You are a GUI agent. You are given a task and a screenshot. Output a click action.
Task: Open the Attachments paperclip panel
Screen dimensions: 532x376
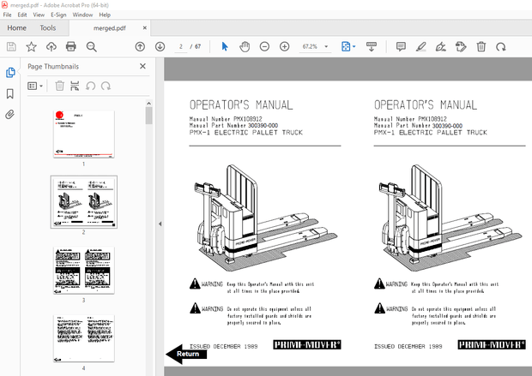(9, 115)
